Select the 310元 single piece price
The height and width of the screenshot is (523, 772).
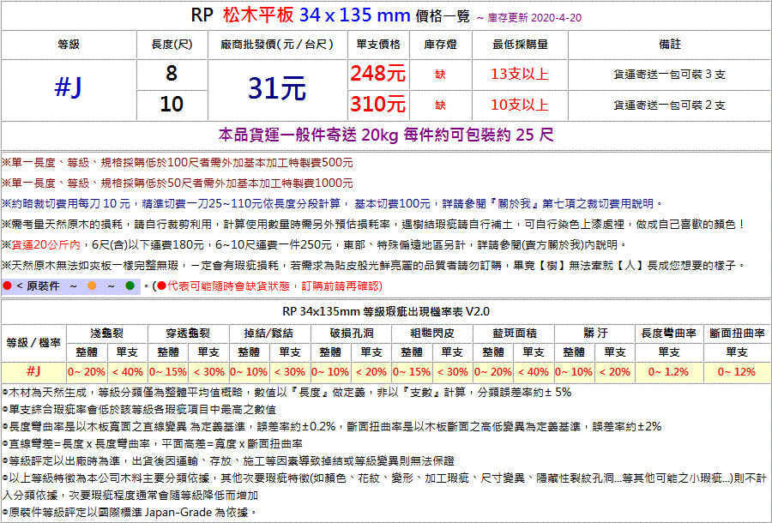(377, 105)
